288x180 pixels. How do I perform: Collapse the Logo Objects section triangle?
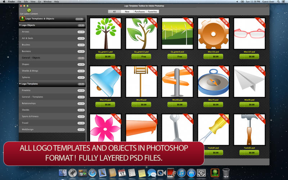pyautogui.click(x=20, y=25)
